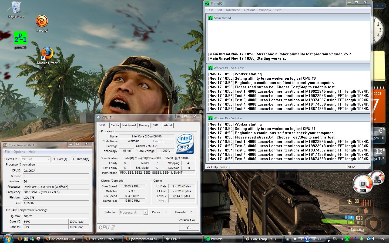Skip to next track on taskbar media toolbar
This screenshot has height=243, width=389.
click(314, 239)
